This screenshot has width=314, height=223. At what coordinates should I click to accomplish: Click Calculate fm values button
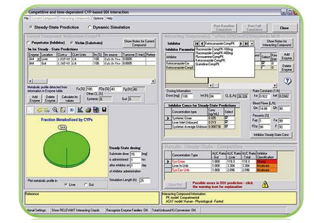(69, 99)
